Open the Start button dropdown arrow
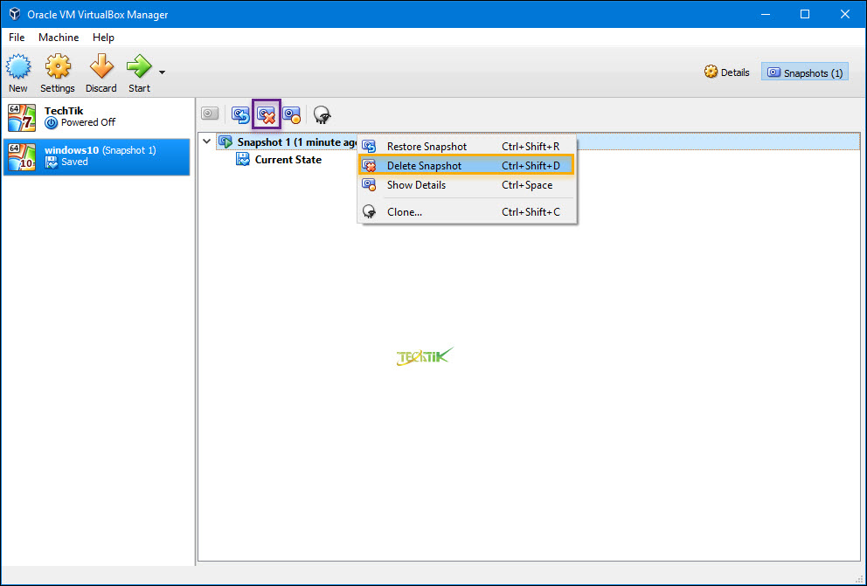867x586 pixels. tap(162, 72)
